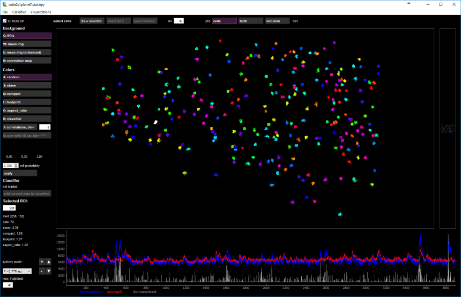Switch to the 'not cells' view
Screen dimensions: 461x297
pyautogui.click(x=277, y=21)
